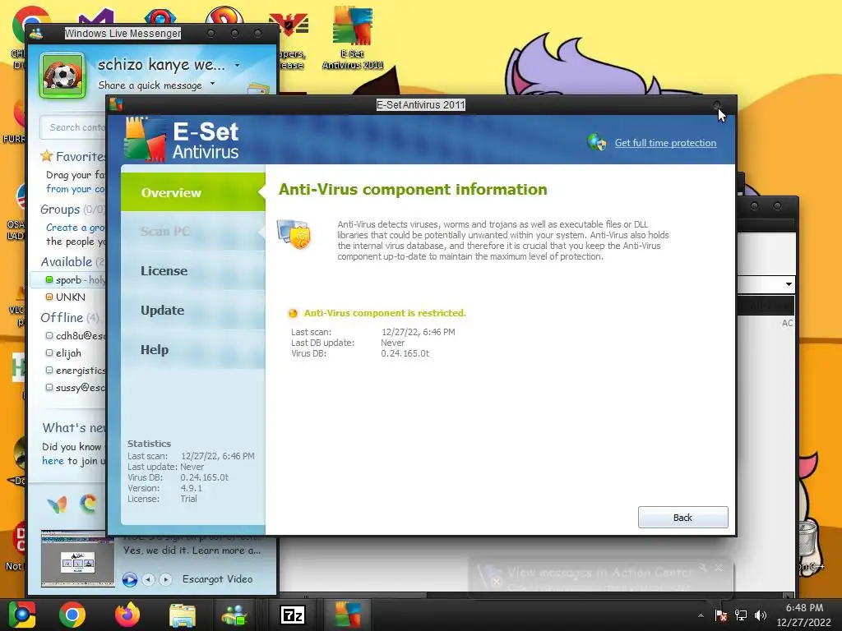Viewport: 842px width, 631px height.
Task: Click the Escargot Video play button
Action: 129,579
